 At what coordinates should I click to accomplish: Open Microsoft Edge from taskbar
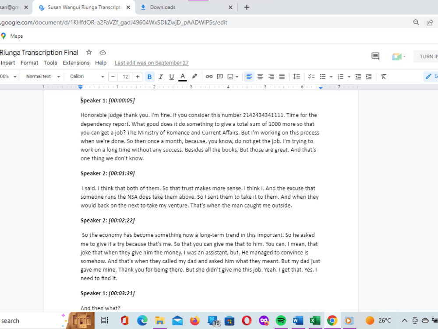tap(142, 321)
